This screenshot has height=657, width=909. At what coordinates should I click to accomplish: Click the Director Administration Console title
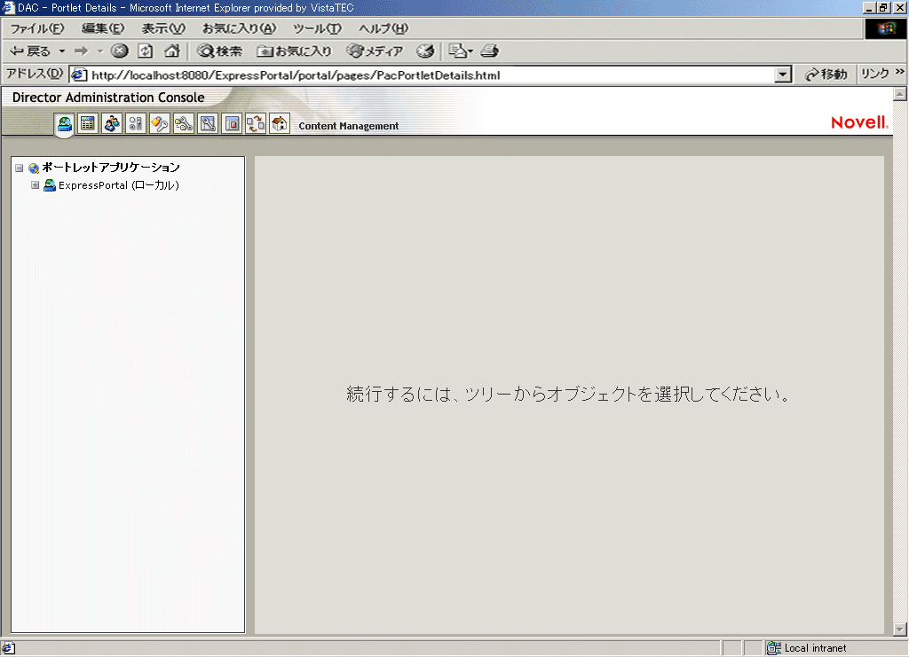[x=108, y=98]
